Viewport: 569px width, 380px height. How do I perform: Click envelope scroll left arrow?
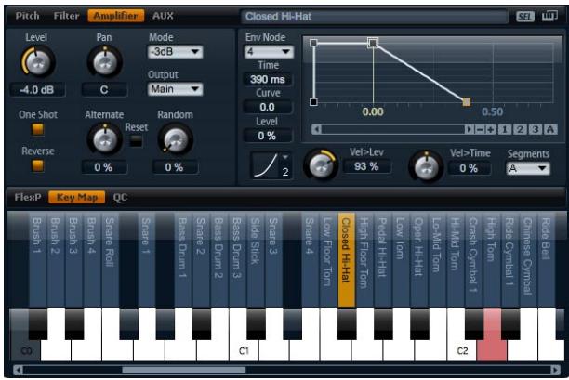click(x=316, y=129)
